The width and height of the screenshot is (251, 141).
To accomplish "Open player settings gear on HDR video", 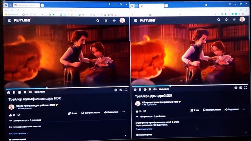I will click(116, 90).
